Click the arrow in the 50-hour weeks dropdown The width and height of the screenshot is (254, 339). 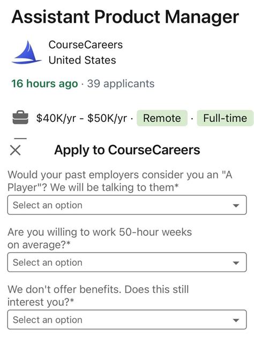point(236,263)
